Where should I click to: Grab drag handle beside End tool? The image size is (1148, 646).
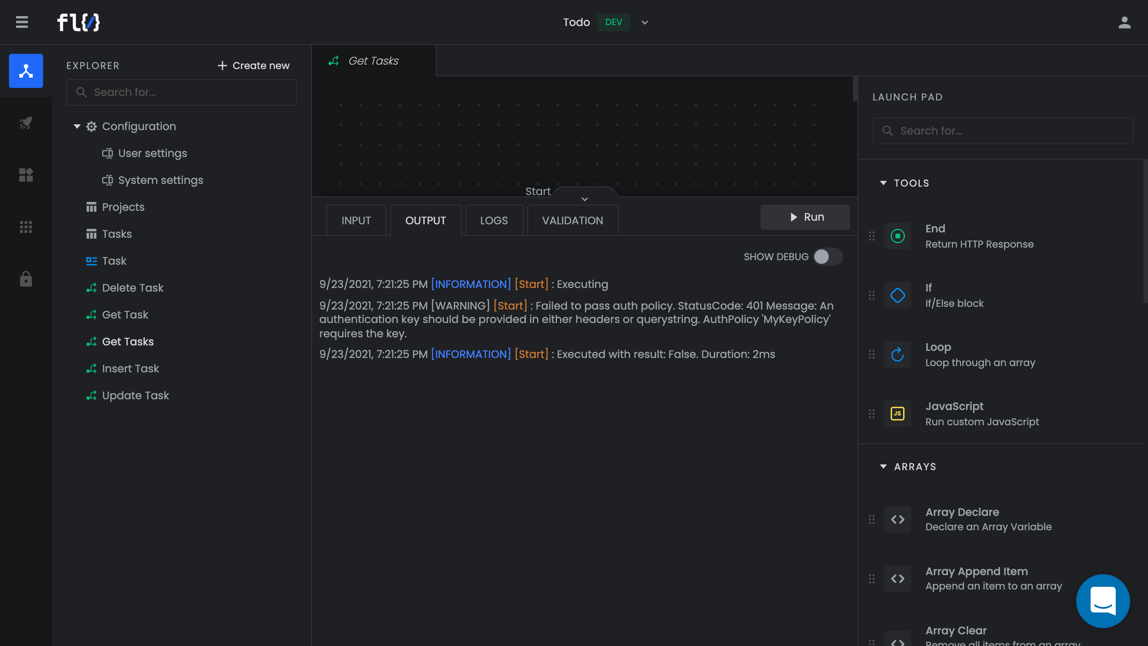(x=872, y=236)
